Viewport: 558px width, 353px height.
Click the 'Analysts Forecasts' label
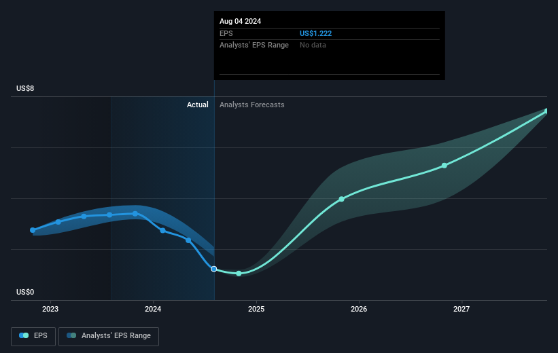pyautogui.click(x=252, y=105)
